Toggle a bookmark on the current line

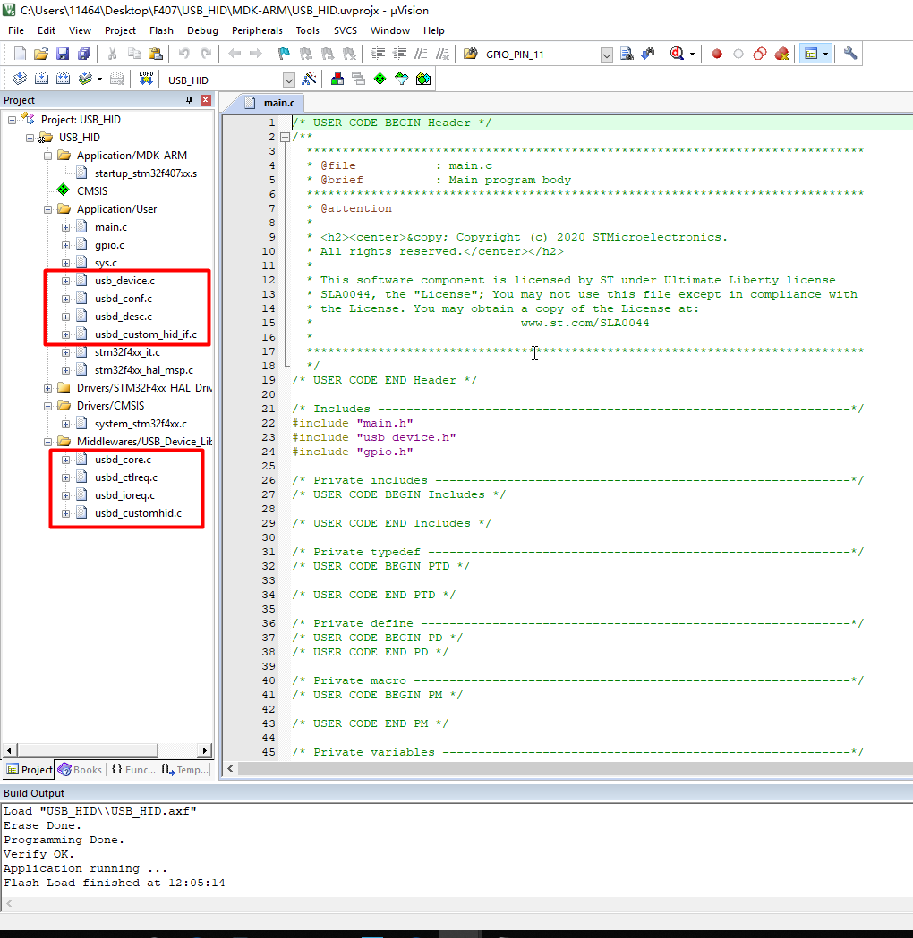(x=285, y=54)
